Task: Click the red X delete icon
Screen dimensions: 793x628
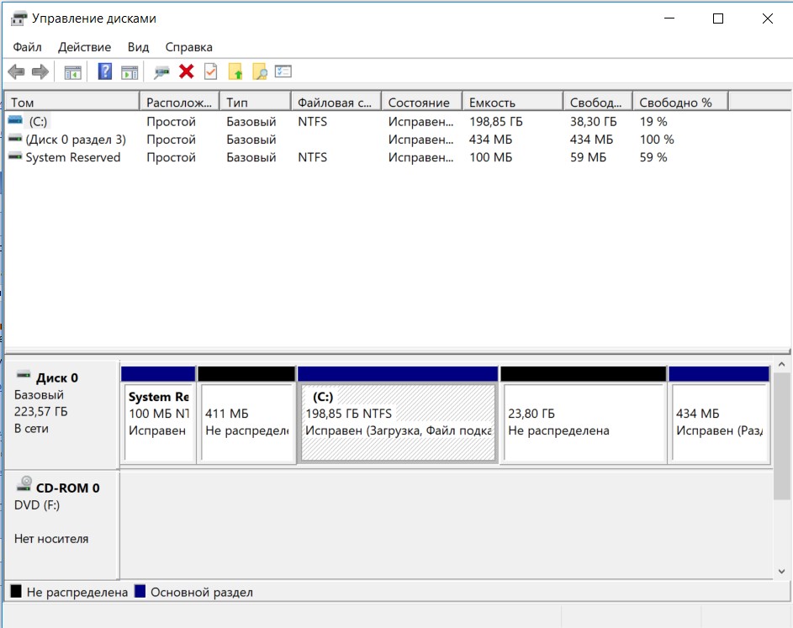Action: click(187, 72)
